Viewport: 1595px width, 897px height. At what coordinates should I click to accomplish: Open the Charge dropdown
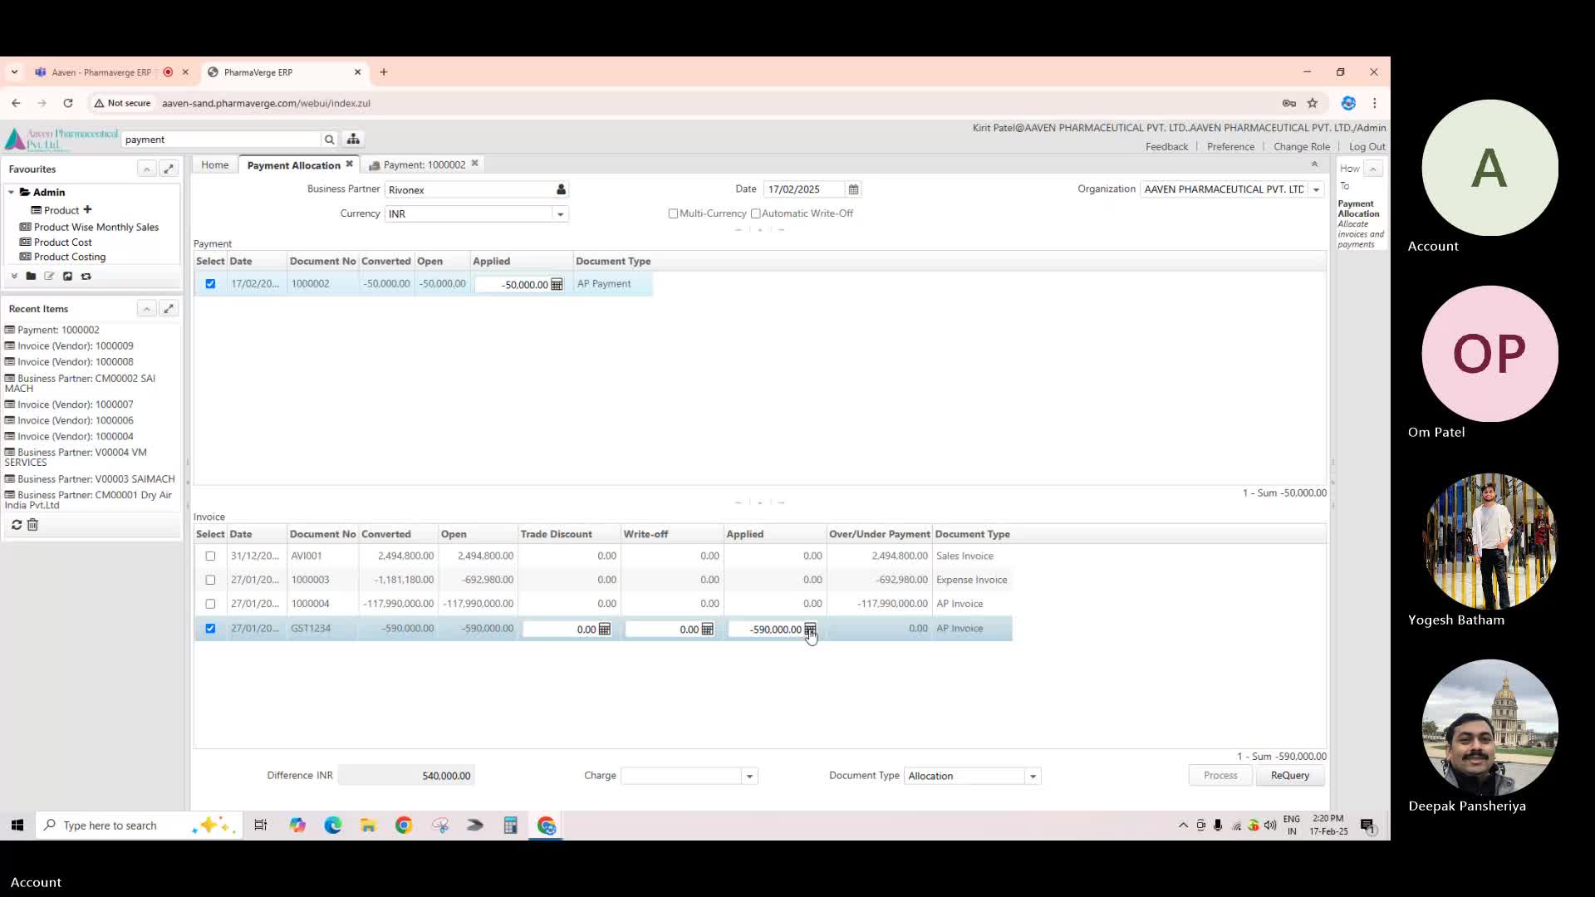coord(749,776)
